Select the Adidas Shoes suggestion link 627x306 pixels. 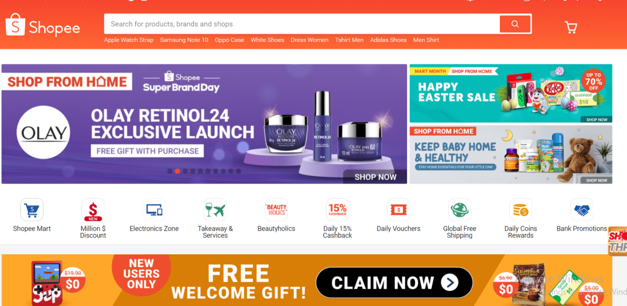tap(388, 40)
